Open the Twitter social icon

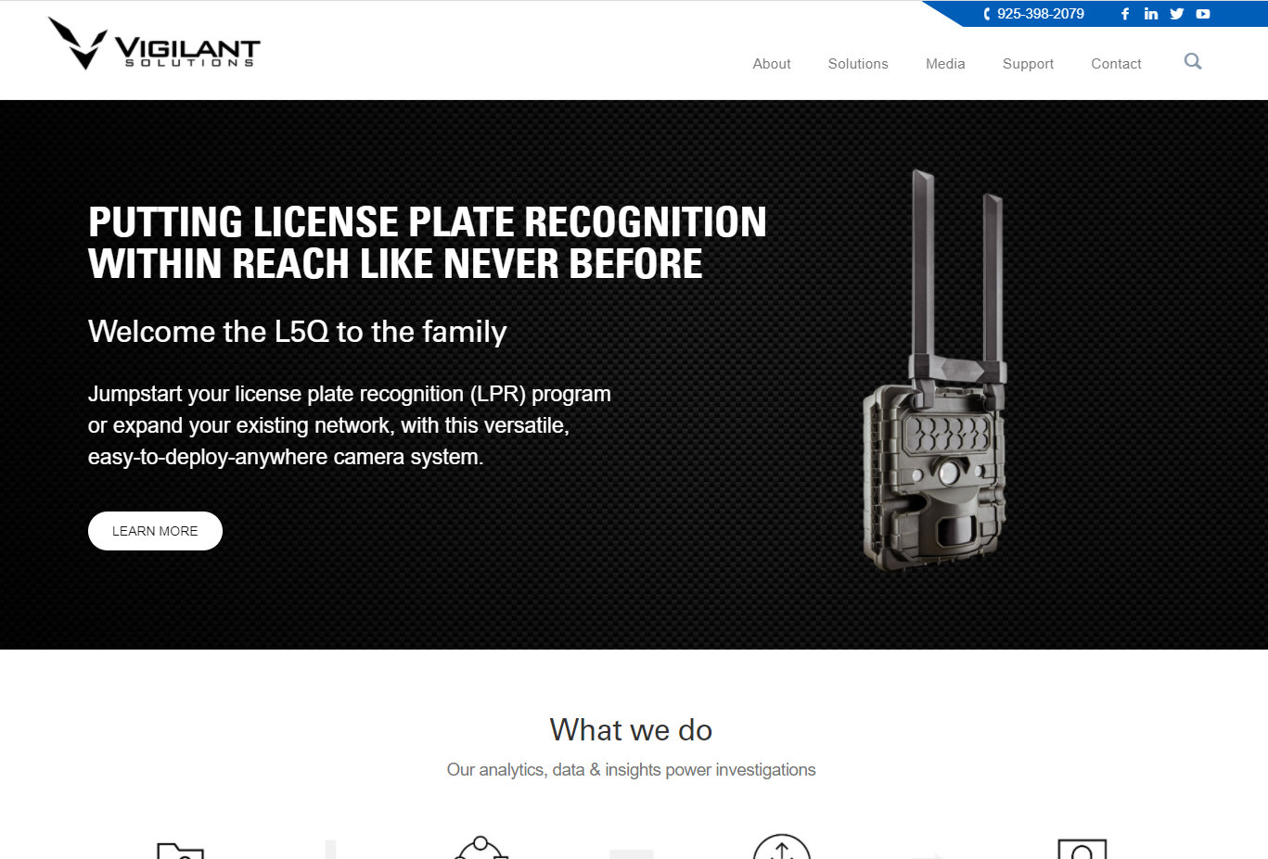(x=1177, y=14)
